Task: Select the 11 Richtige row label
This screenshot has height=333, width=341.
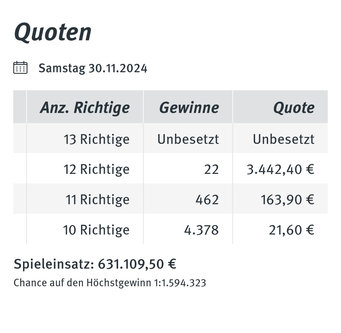Action: click(x=98, y=199)
